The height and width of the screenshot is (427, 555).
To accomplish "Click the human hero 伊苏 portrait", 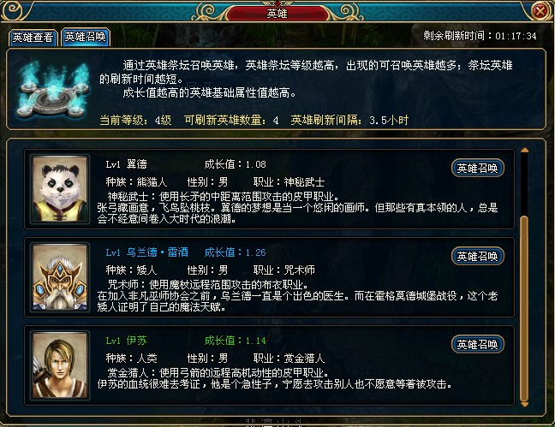I will pos(60,365).
